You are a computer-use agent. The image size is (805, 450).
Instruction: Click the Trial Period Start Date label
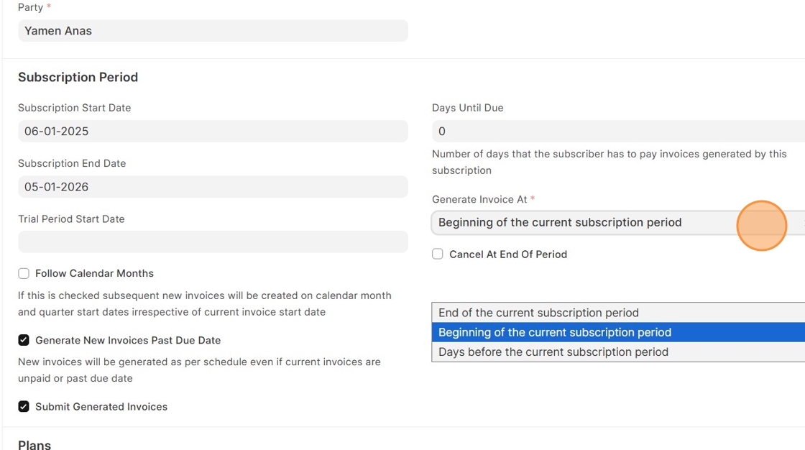pyautogui.click(x=71, y=219)
